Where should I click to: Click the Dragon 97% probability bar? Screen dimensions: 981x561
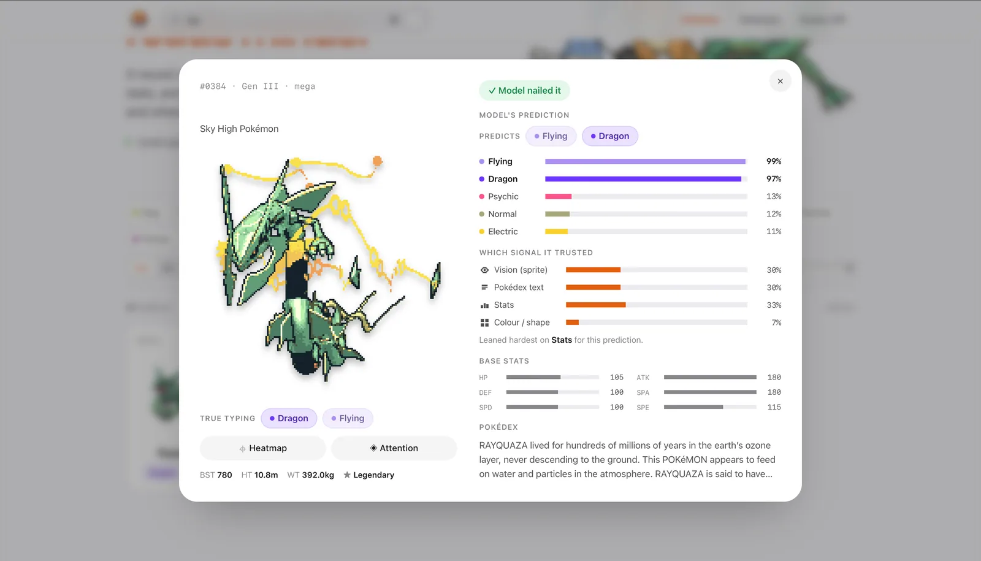(646, 179)
